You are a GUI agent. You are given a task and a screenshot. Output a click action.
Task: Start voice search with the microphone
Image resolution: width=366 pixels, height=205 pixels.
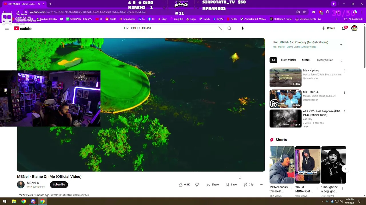[x=242, y=28]
